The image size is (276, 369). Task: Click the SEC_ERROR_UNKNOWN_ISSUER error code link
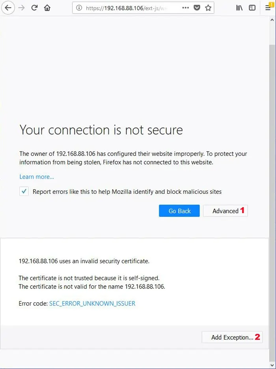[92, 303]
